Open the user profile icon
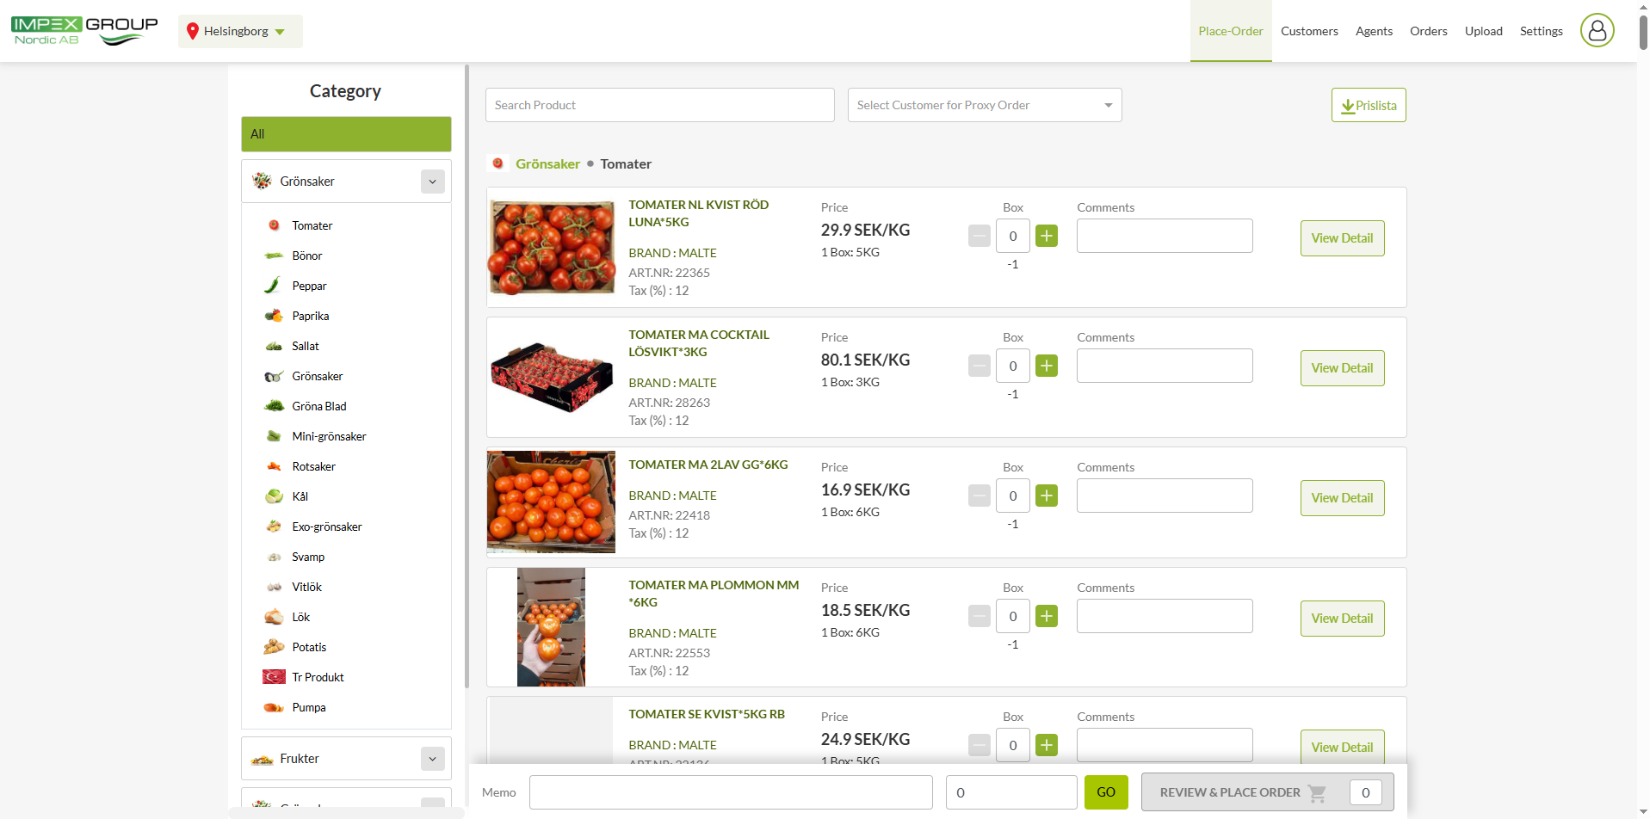Viewport: 1650px width, 819px height. pos(1597,31)
